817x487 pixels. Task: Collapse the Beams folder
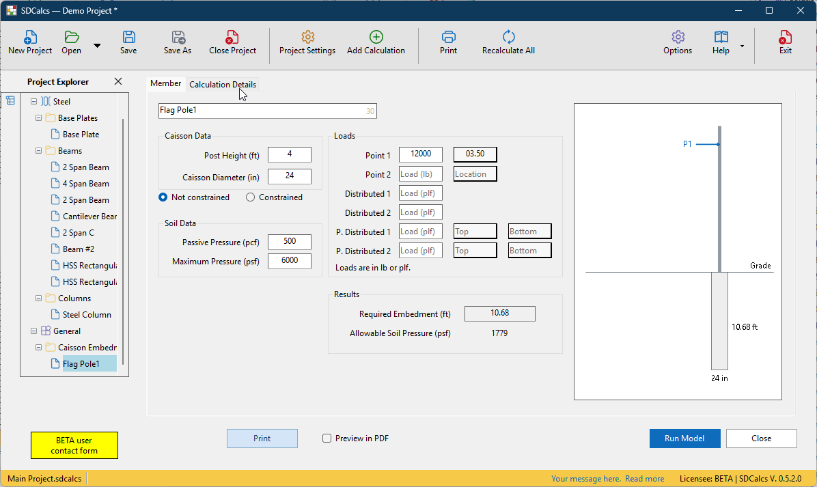pyautogui.click(x=38, y=151)
